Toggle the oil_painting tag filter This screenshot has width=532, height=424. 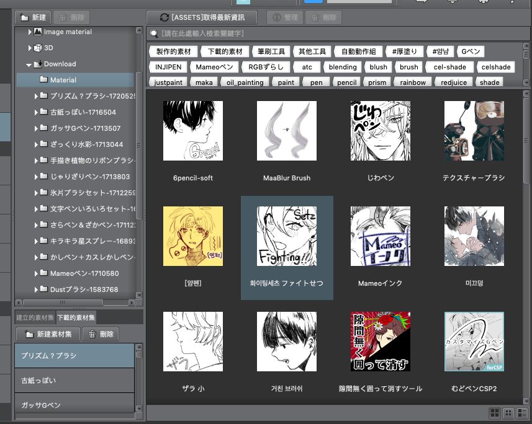pos(245,82)
